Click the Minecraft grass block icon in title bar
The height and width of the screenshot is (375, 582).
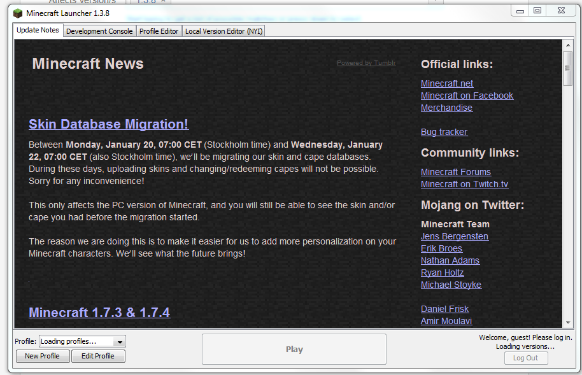(18, 13)
